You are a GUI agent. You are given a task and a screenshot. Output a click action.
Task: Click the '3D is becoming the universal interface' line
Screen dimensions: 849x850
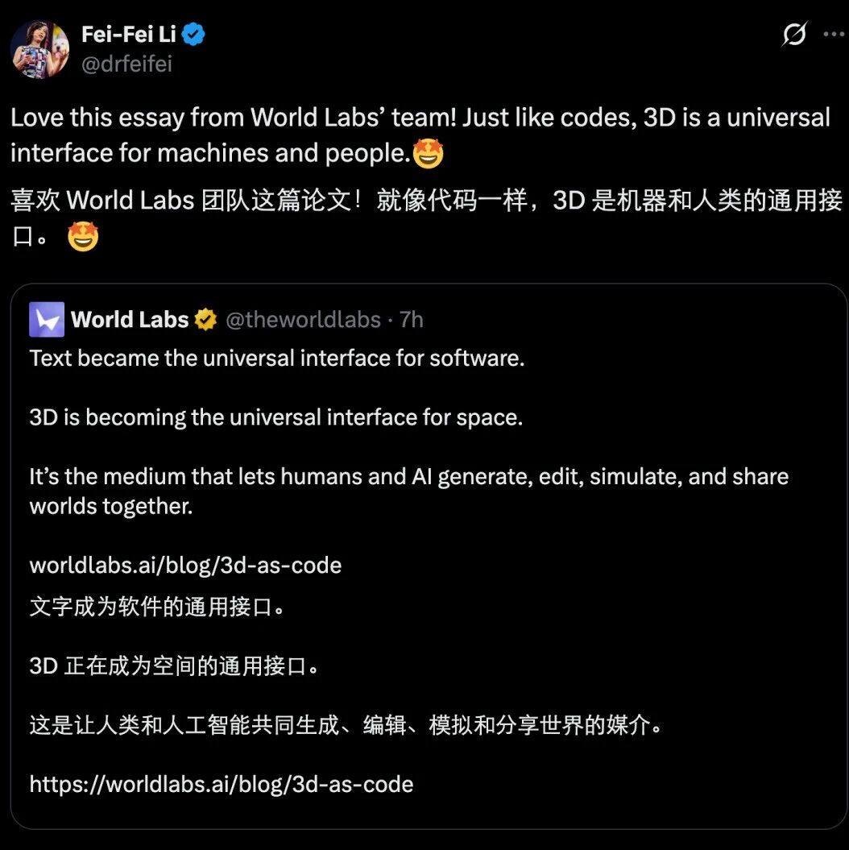[x=276, y=417]
